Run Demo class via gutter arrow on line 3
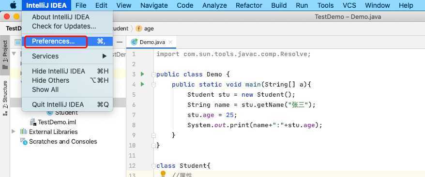Screen dimensions: 425x177 tap(142, 74)
